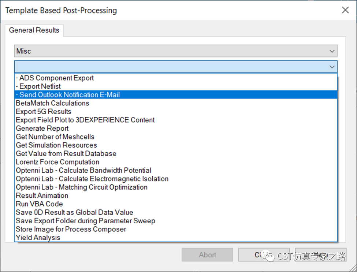Select Save 0D Result as Global Data Value
Screen dimensions: 357x272
pyautogui.click(x=175, y=213)
